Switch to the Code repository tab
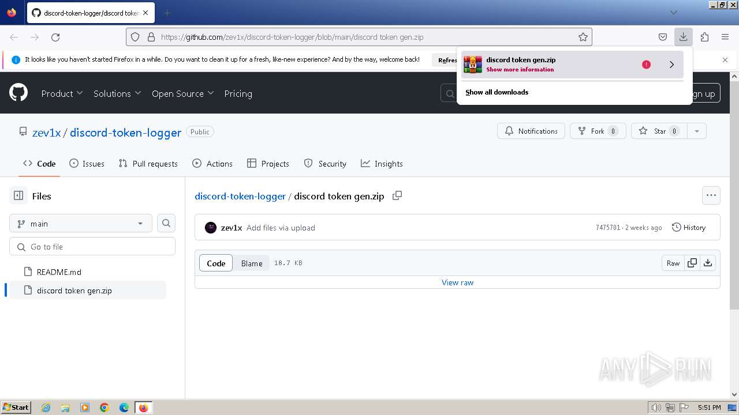Screen dimensions: 739x415 (39, 164)
